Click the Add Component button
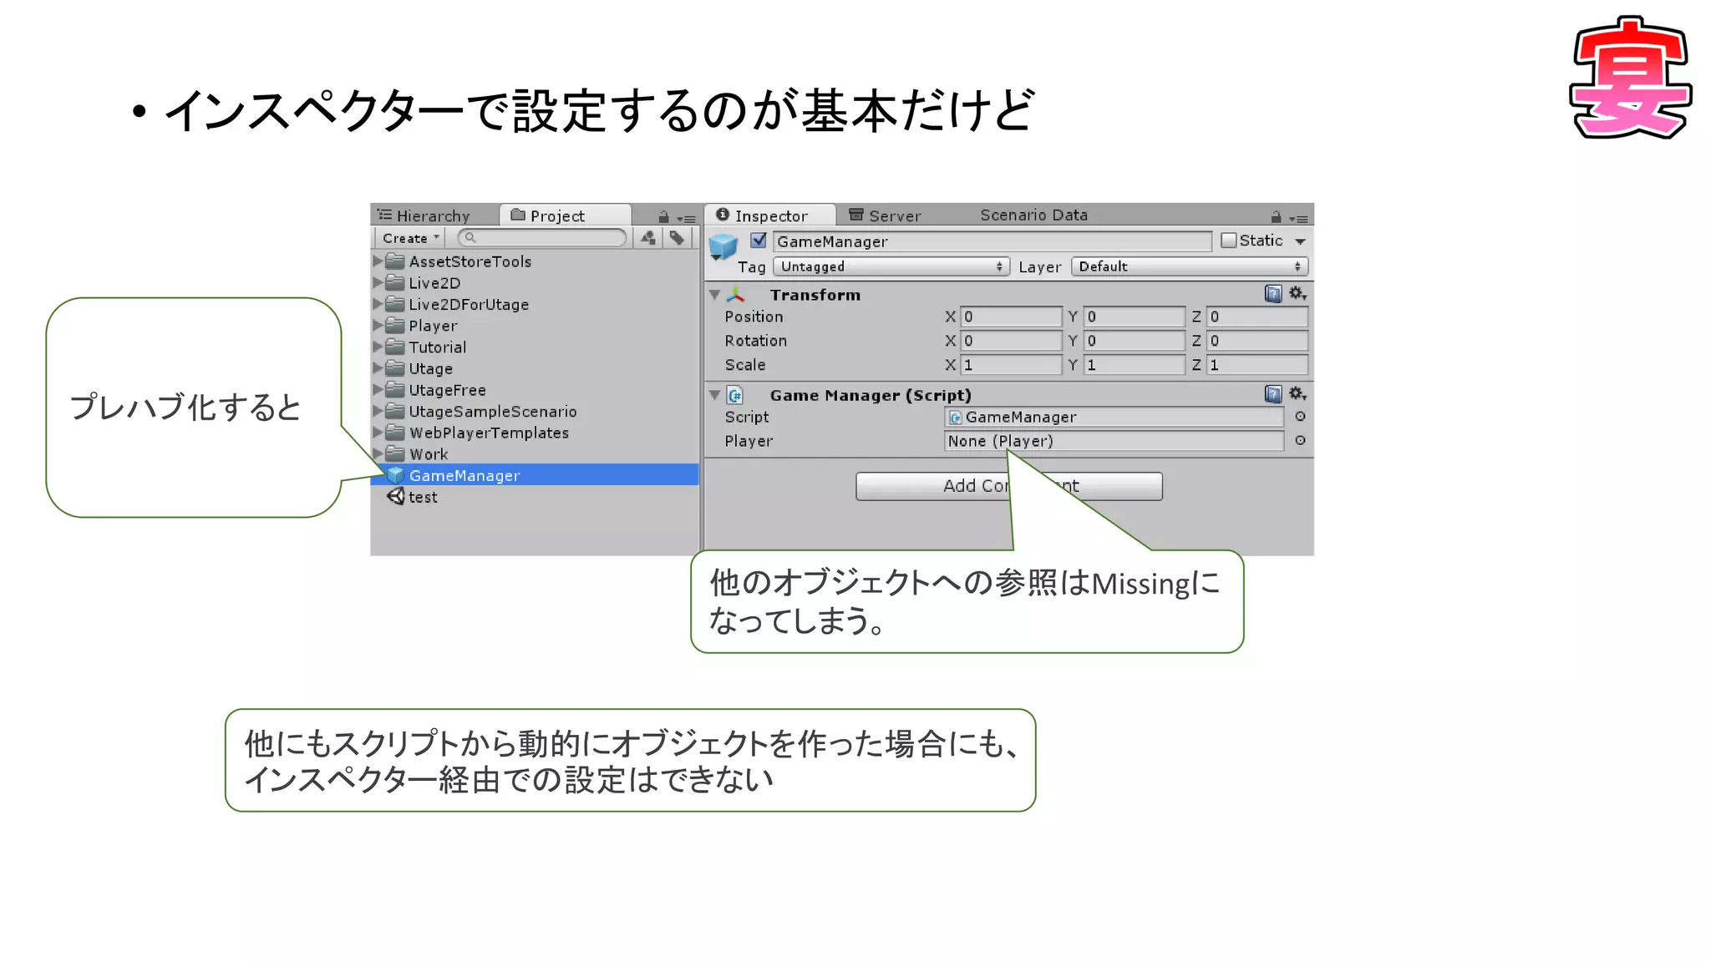This screenshot has width=1711, height=962. (x=1008, y=486)
